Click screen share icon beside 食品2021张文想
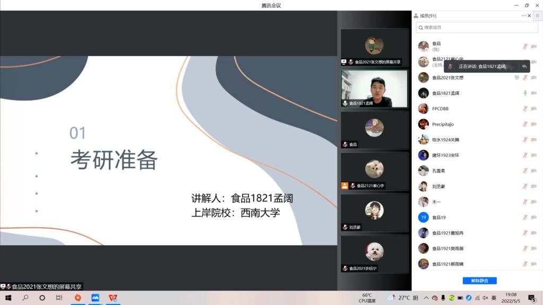This screenshot has width=543, height=305. click(x=516, y=77)
